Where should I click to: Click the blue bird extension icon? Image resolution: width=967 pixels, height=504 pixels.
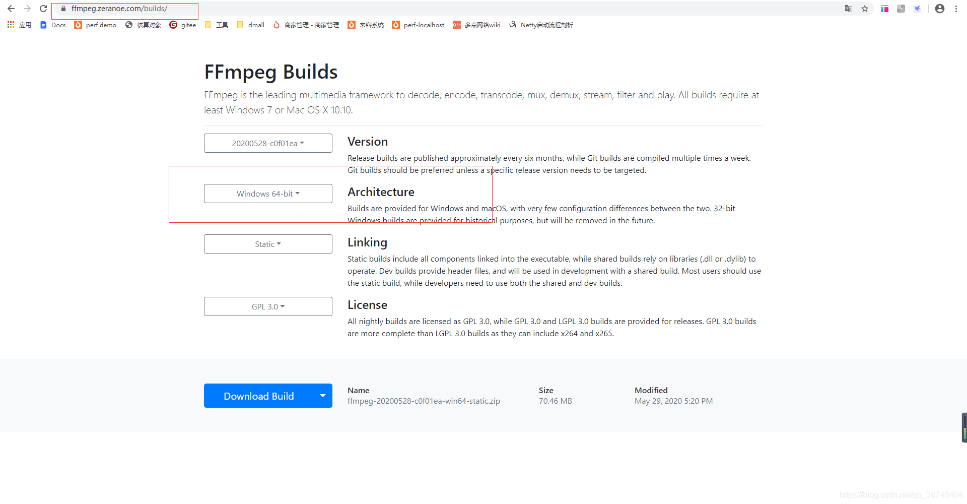pos(917,9)
